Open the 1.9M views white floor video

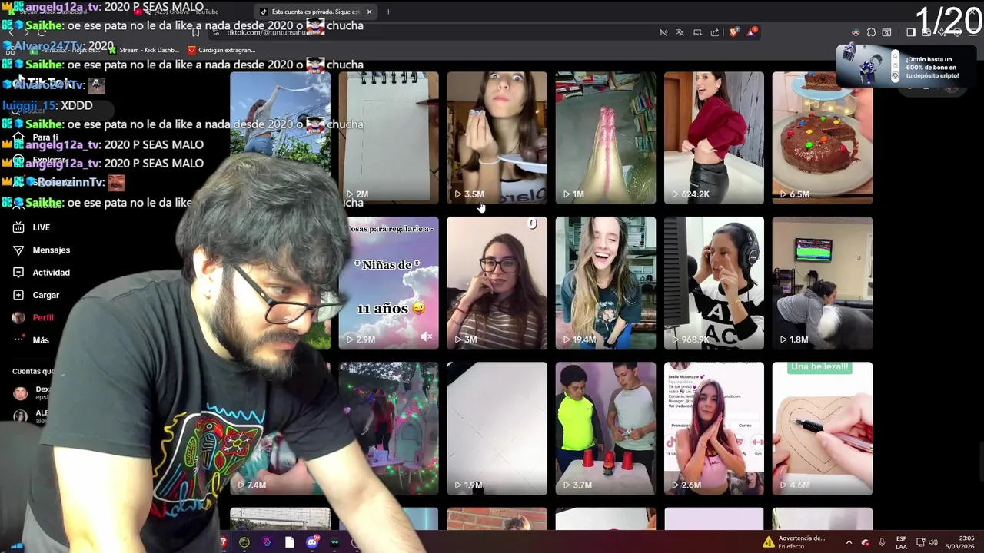click(x=497, y=428)
